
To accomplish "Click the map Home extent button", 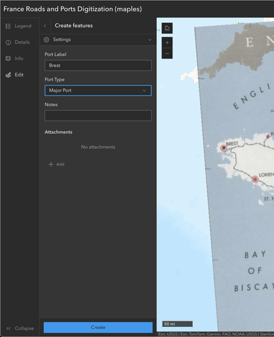I will pyautogui.click(x=167, y=28).
